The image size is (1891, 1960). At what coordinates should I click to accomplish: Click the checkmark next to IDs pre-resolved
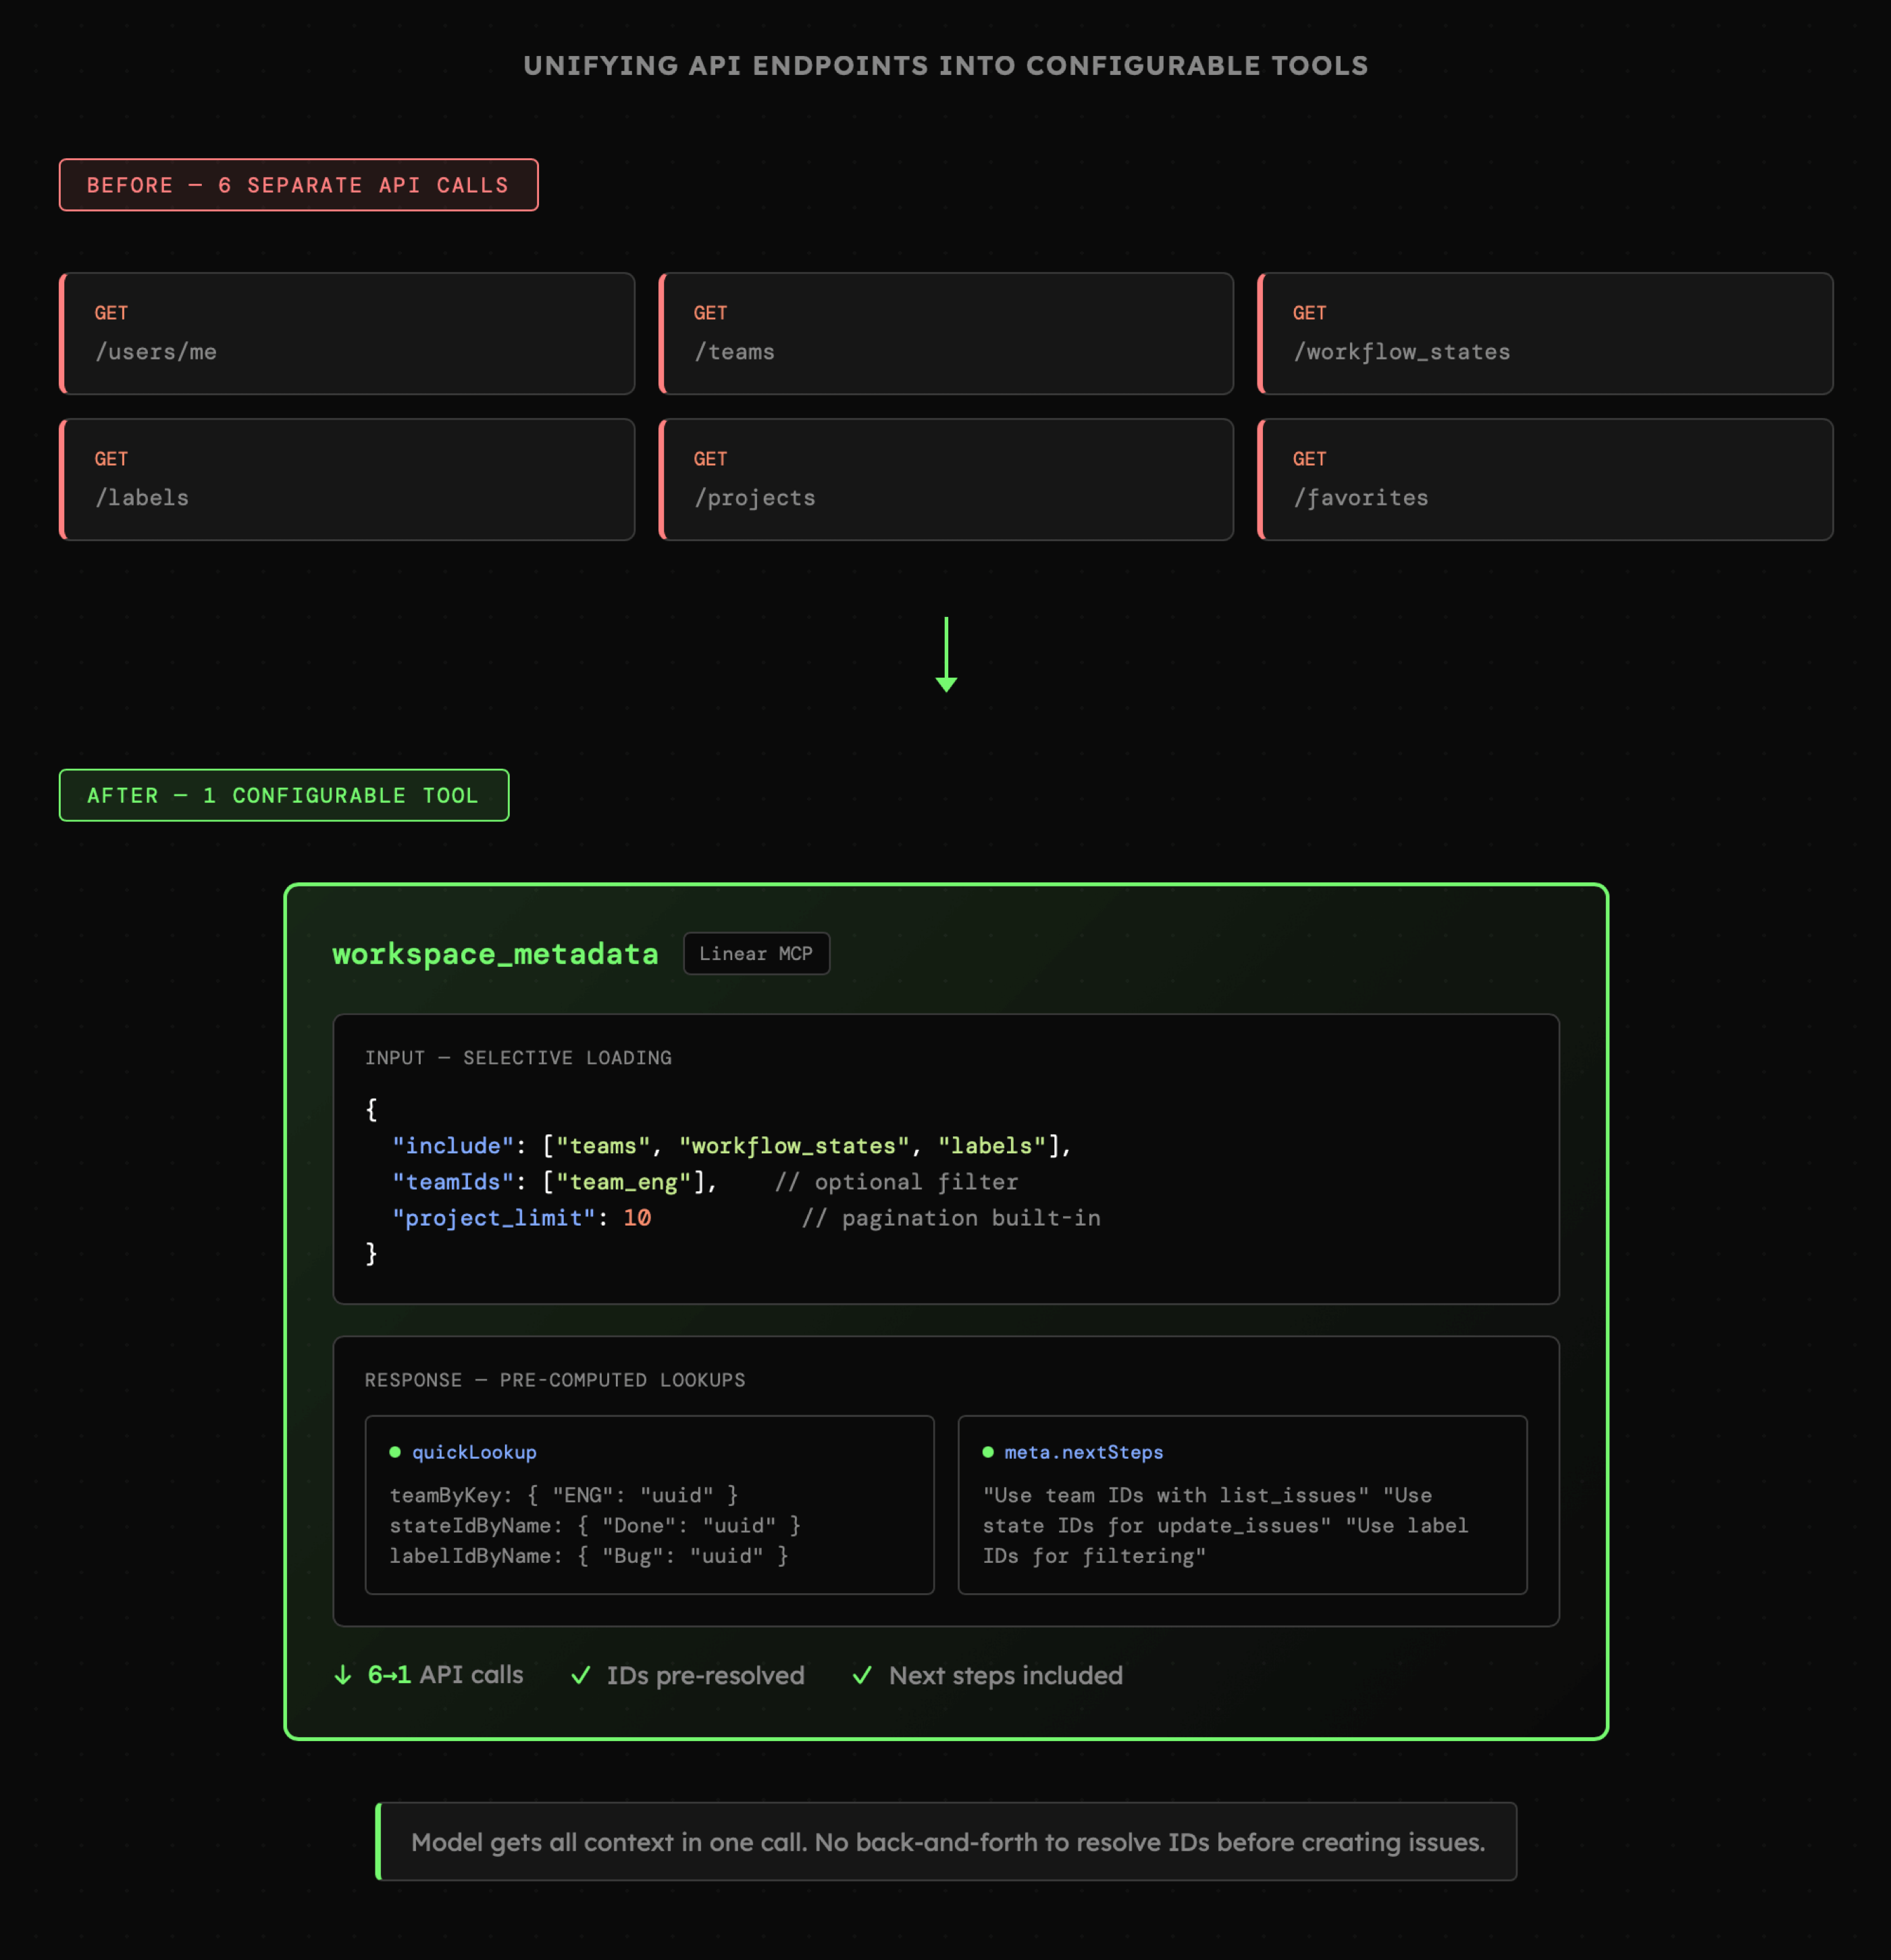pyautogui.click(x=581, y=1675)
